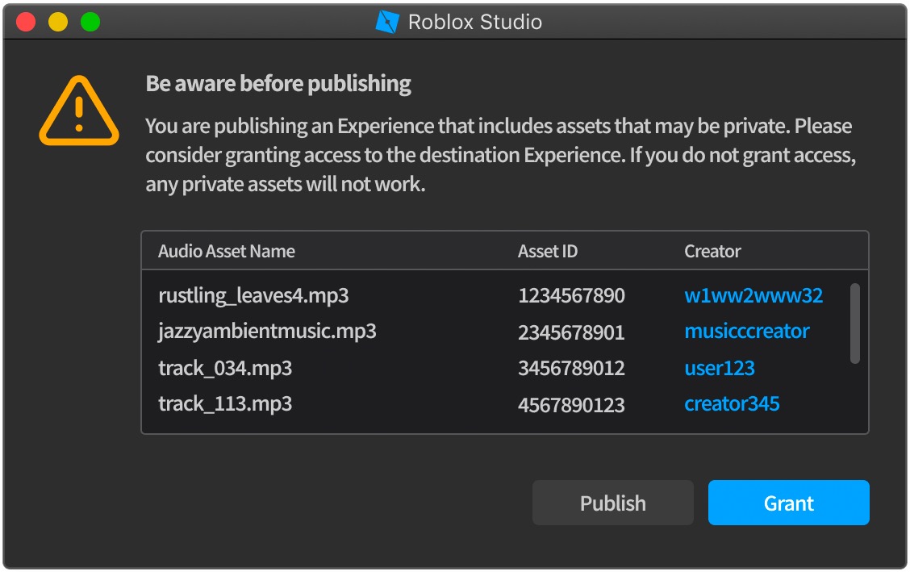Click the orange warning triangle icon

click(78, 112)
